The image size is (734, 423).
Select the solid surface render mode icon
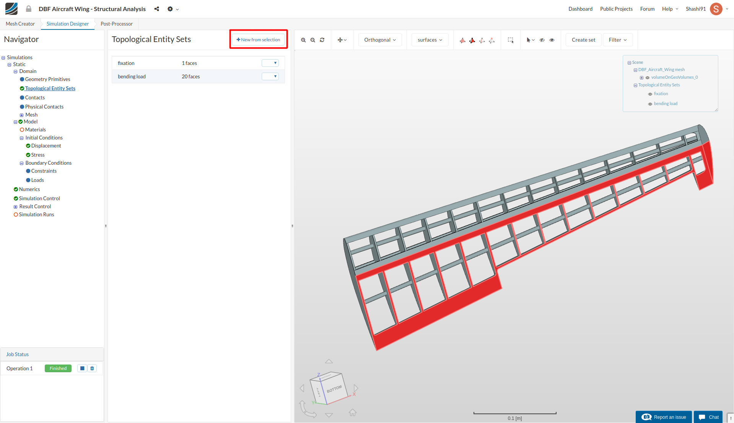(462, 40)
